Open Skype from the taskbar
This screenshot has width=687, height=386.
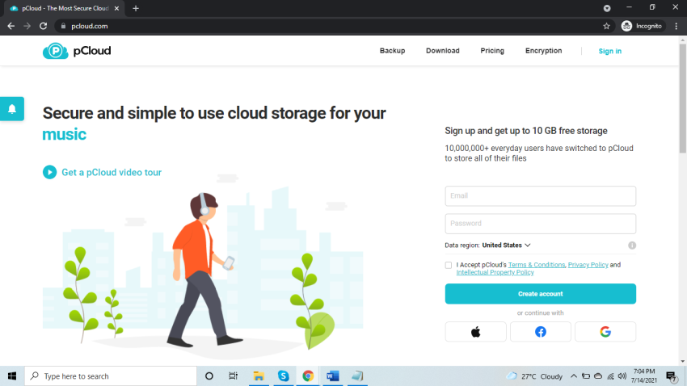click(283, 376)
